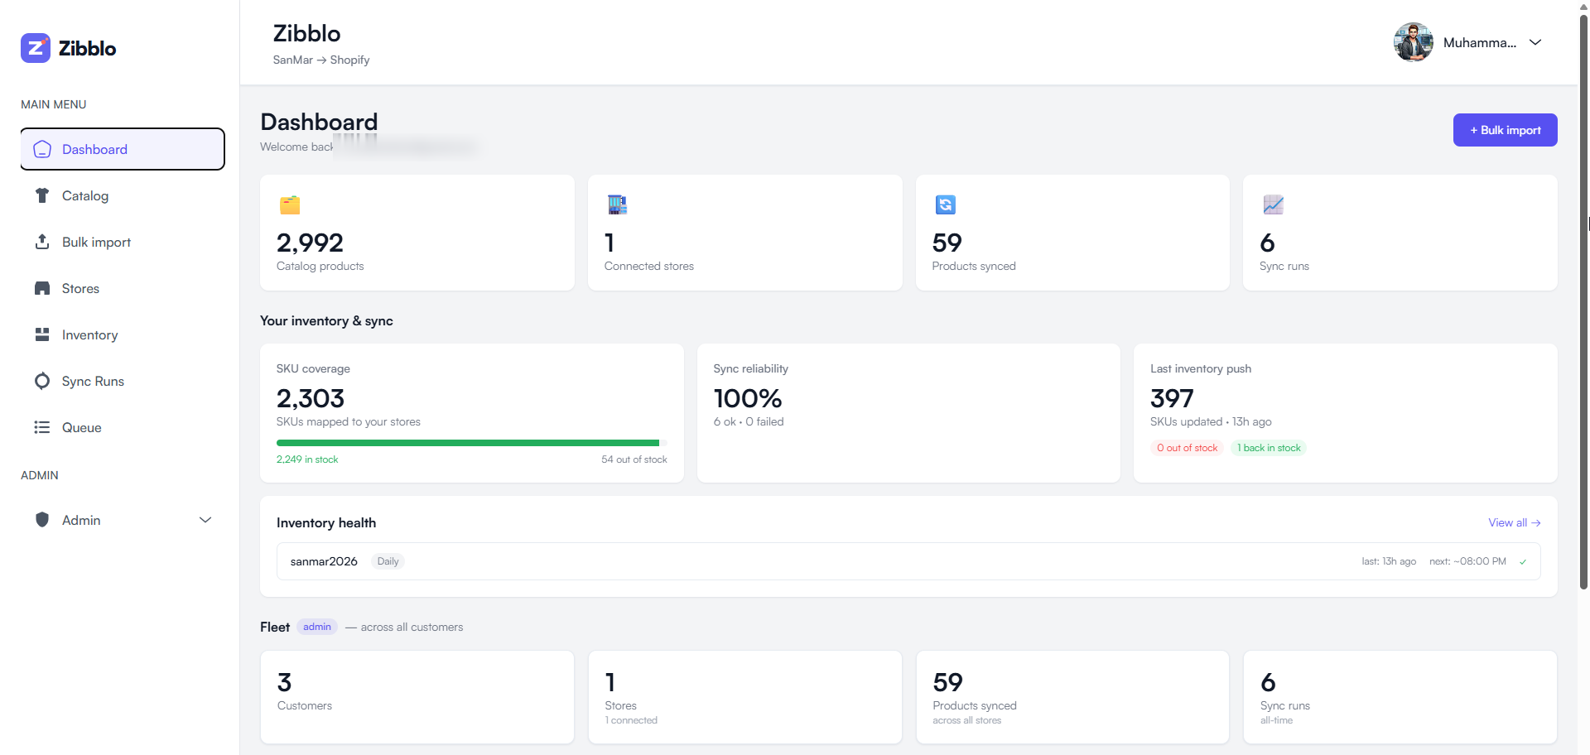Click the 6 ok · 0 failed text
Image resolution: width=1590 pixels, height=755 pixels.
(x=749, y=421)
